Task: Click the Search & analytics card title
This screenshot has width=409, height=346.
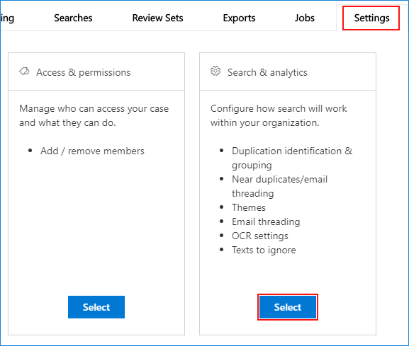Action: (267, 72)
